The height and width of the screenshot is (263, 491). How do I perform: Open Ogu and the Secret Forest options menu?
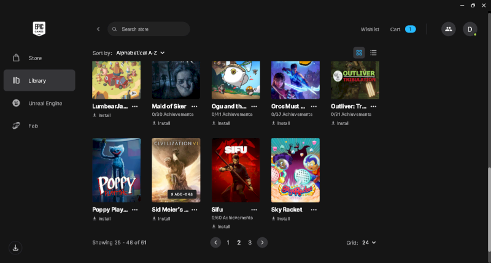pyautogui.click(x=254, y=107)
